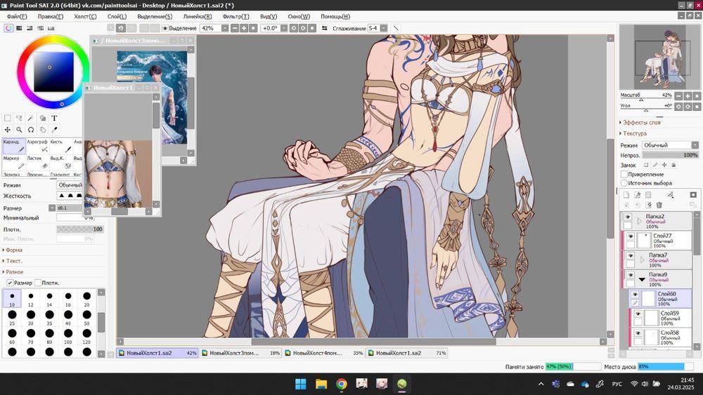Viewport: 703px width, 395px height.
Task: Hide the Слой59 layer
Action: coord(638,314)
